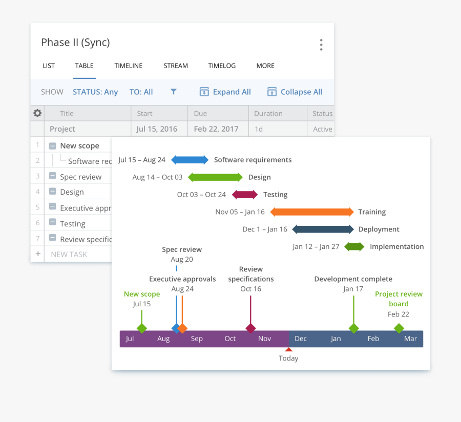Screen dimensions: 461x422
Task: Open the three-dot options menu
Action: [321, 45]
